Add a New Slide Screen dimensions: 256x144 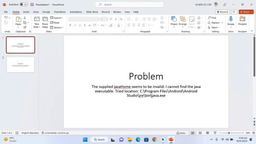[37, 22]
